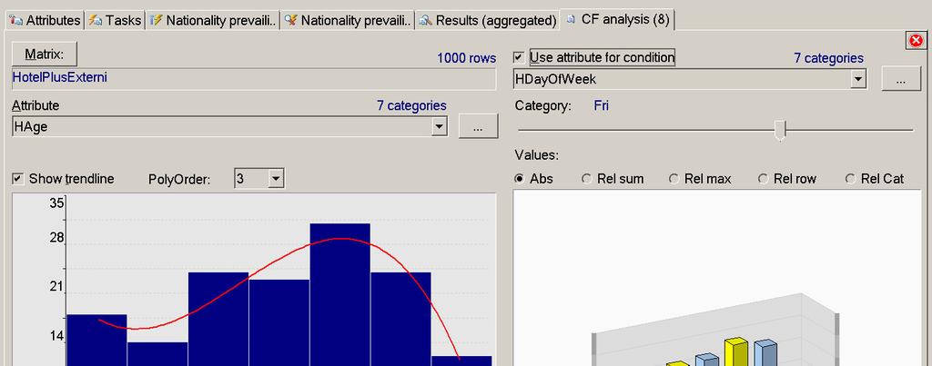Select the Results (aggregated) tab
Image resolution: width=932 pixels, height=366 pixels.
click(487, 20)
